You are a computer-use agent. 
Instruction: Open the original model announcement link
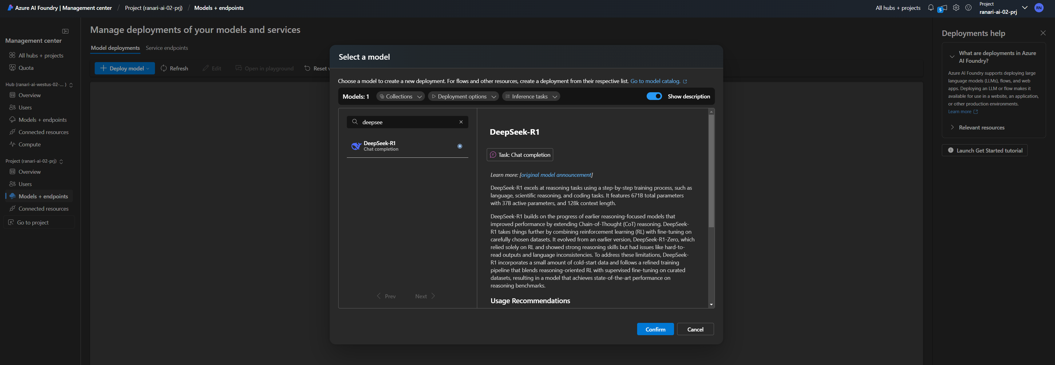coord(556,175)
